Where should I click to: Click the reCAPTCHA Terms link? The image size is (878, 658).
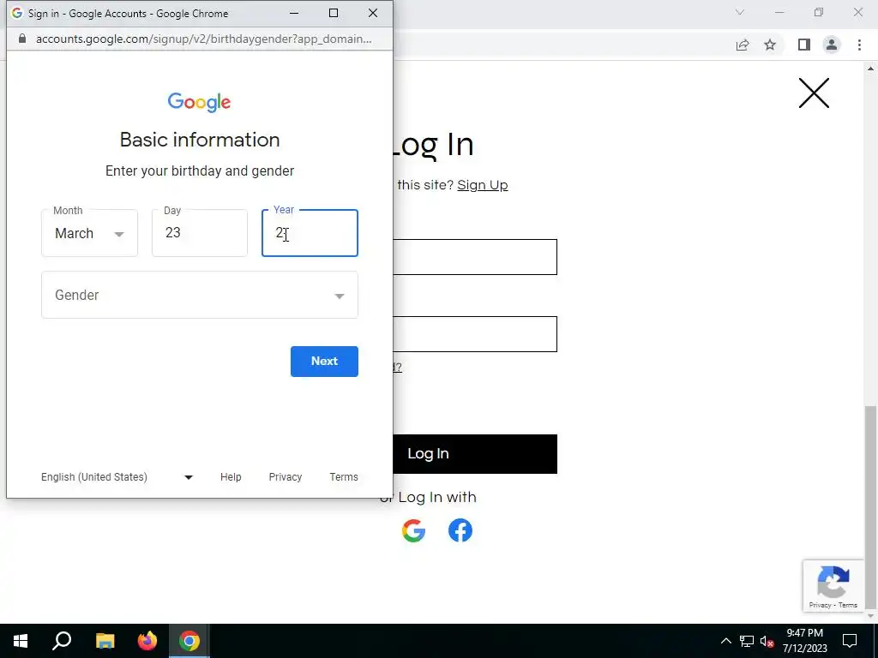tap(848, 605)
